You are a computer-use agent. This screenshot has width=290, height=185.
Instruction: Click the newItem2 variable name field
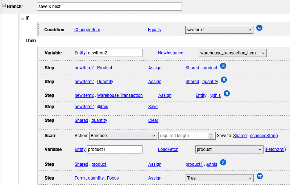click(x=115, y=53)
